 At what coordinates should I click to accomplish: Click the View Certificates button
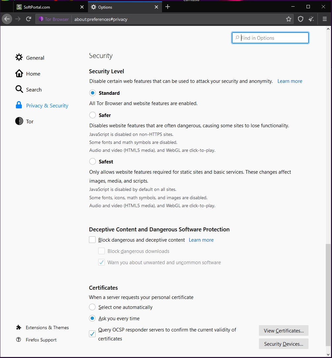pyautogui.click(x=283, y=330)
